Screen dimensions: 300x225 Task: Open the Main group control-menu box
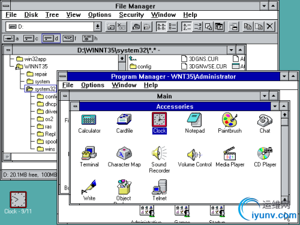pyautogui.click(x=65, y=96)
